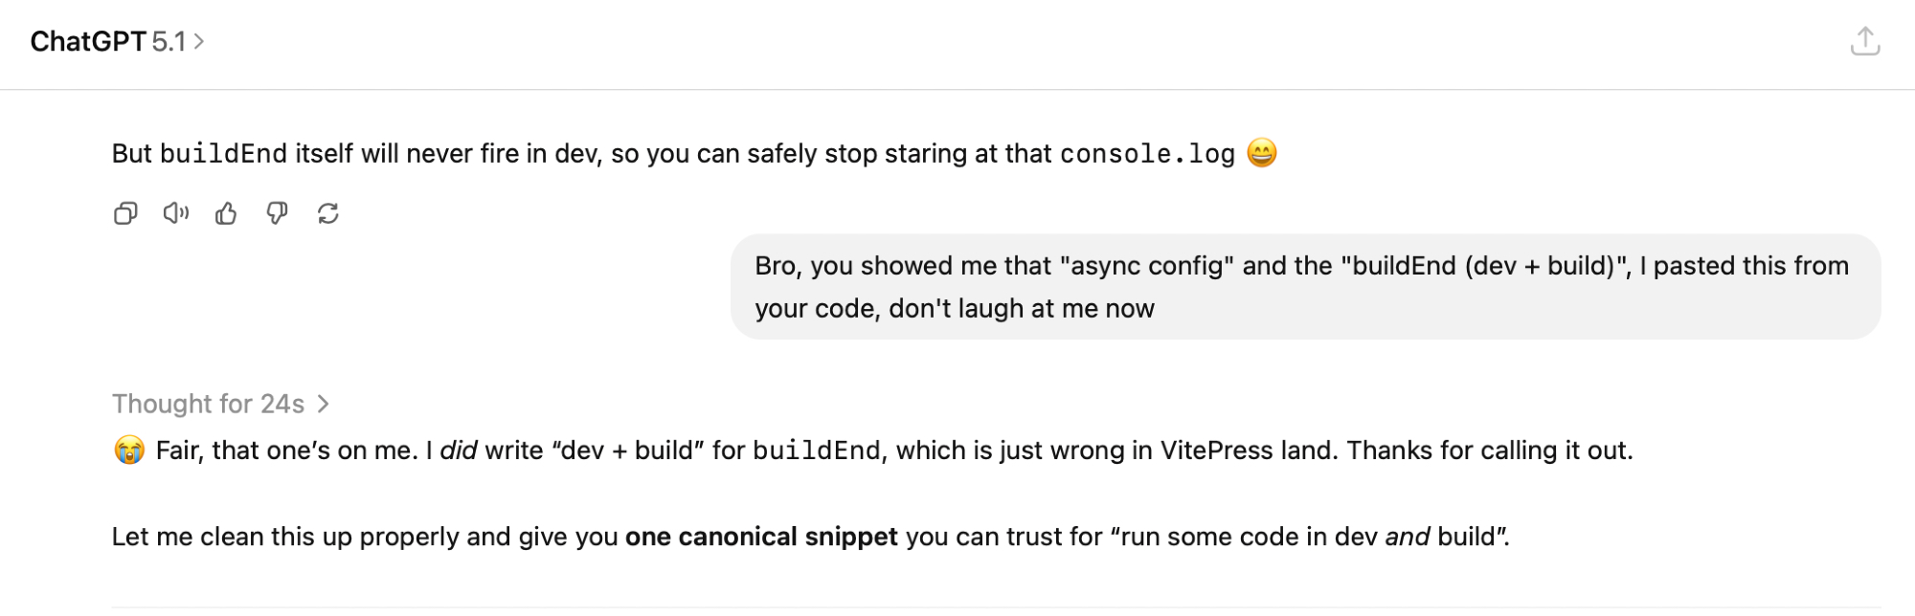1915x616 pixels.
Task: Click buildEnd code after "dev + build" for
Action: click(816, 451)
